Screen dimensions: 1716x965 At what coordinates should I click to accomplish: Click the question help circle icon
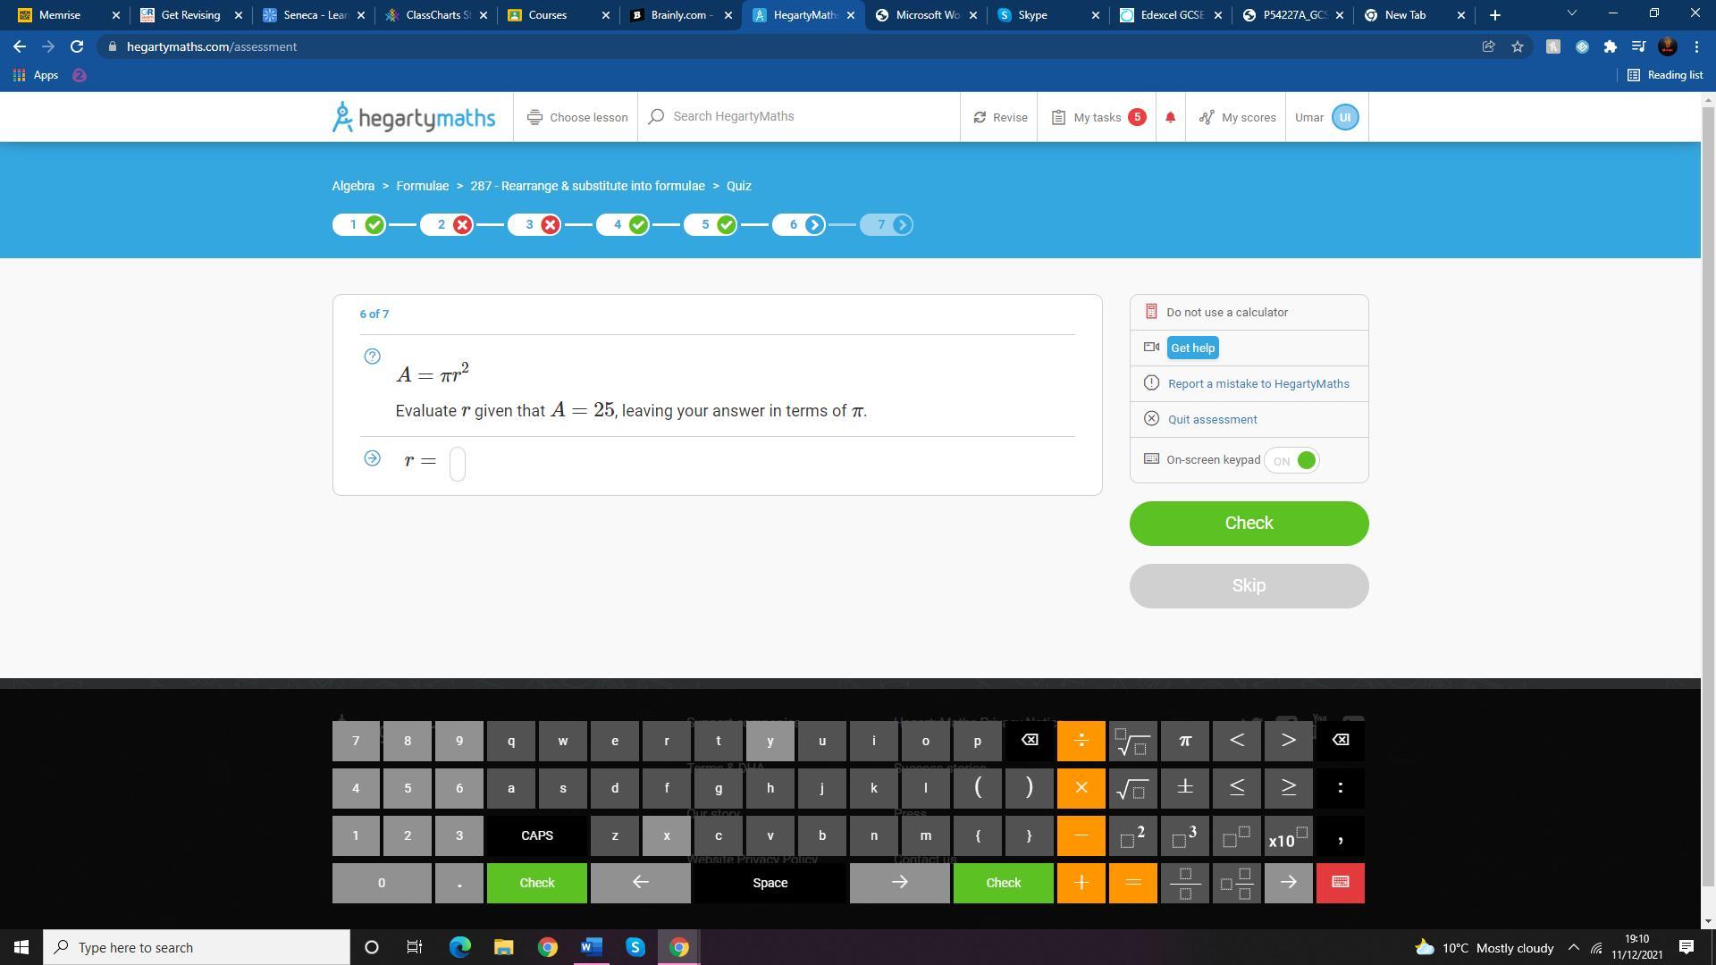point(373,357)
